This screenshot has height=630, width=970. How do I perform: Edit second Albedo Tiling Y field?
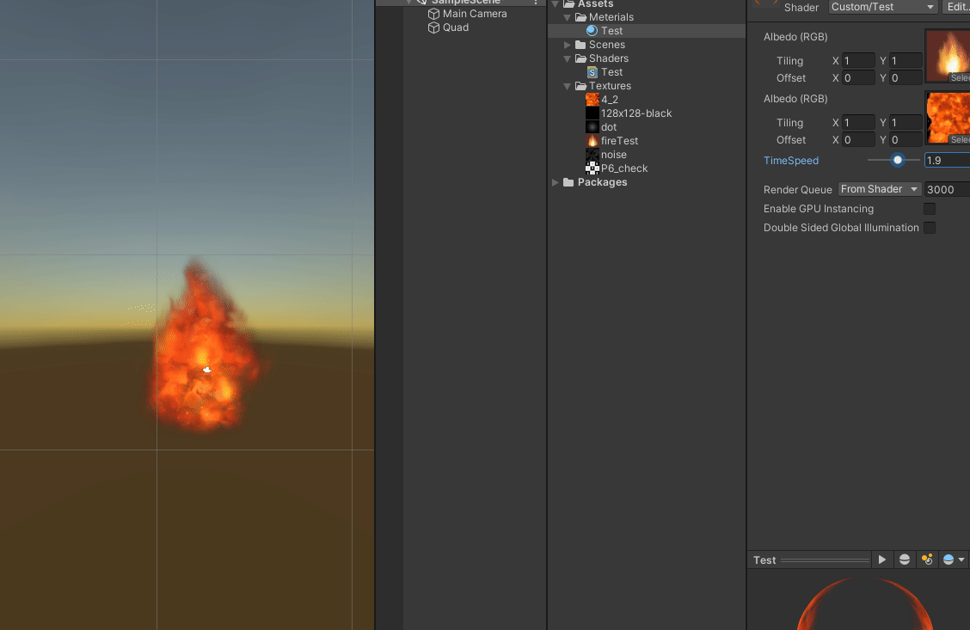[x=906, y=122]
